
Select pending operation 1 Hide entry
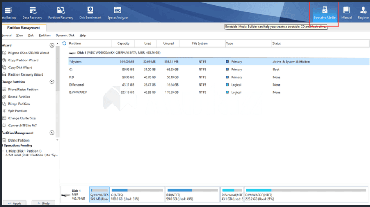tap(24, 151)
